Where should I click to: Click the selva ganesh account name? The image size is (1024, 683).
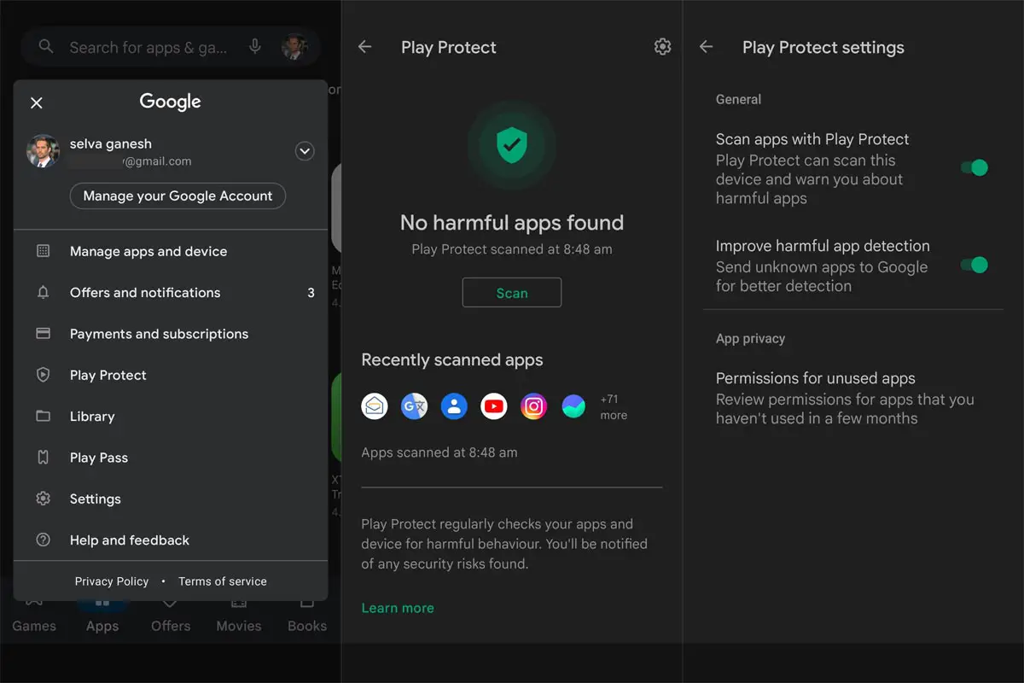(111, 143)
